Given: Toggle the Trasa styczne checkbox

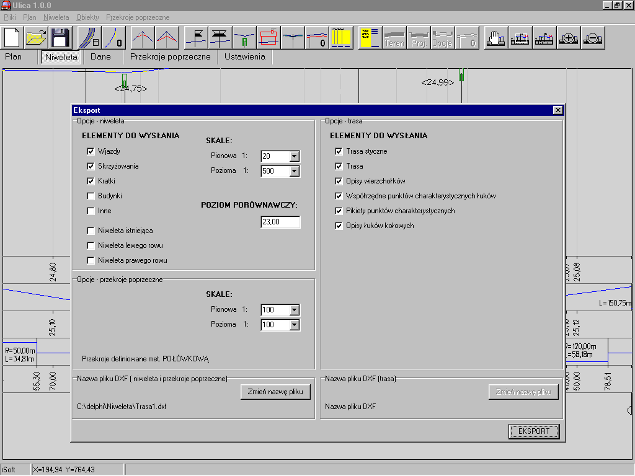Looking at the screenshot, I should [x=339, y=151].
